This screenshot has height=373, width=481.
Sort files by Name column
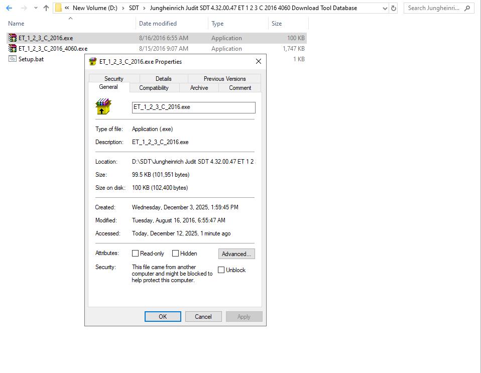pyautogui.click(x=16, y=23)
